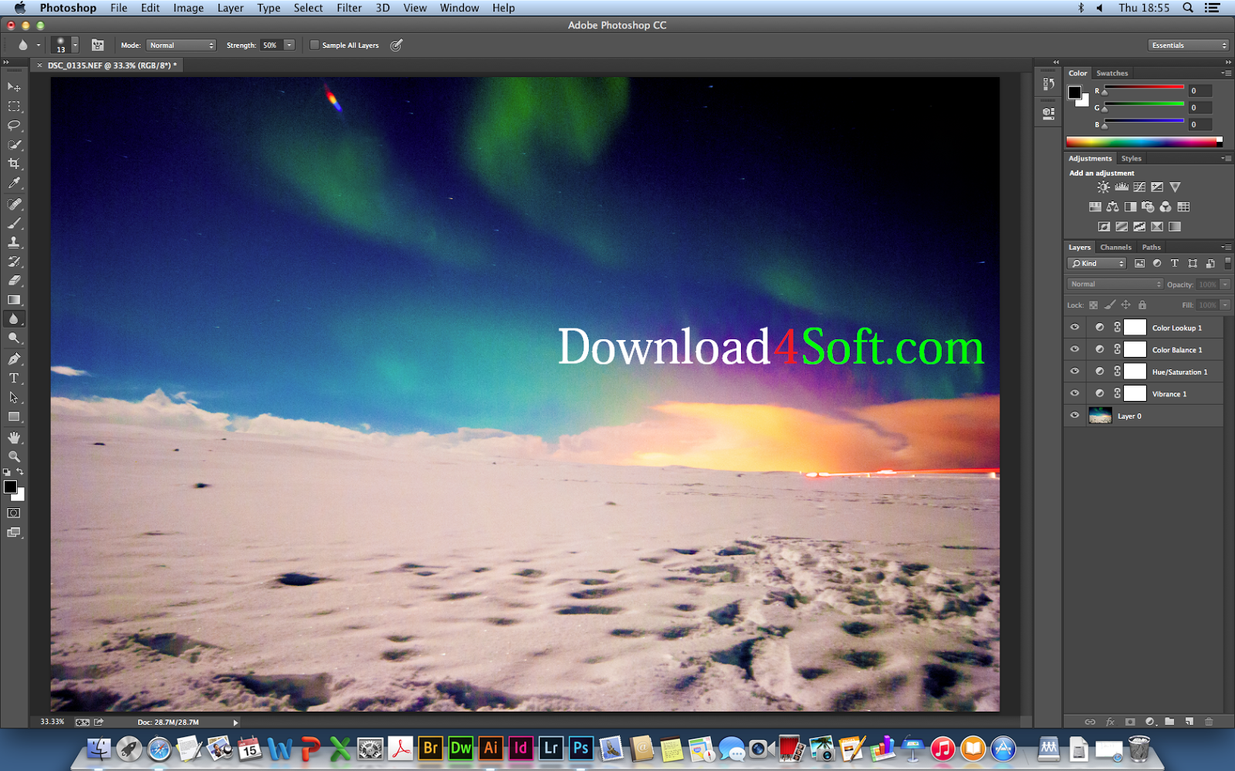Viewport: 1235px width, 771px height.
Task: Select the Pen tool
Action: 14,359
